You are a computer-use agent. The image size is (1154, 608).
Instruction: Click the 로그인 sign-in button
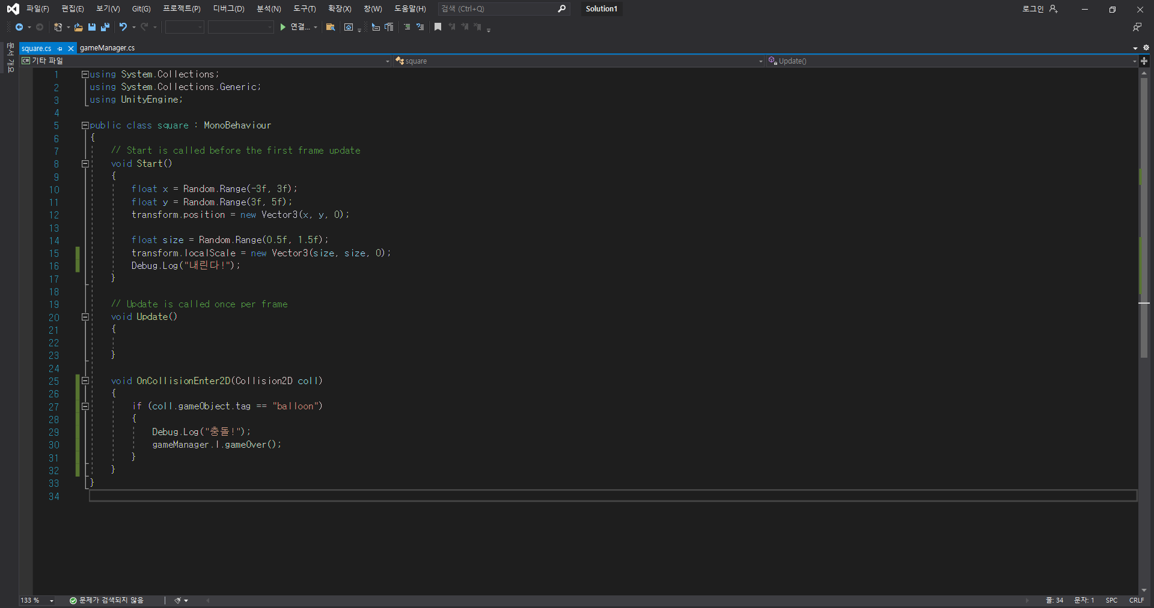click(1033, 8)
